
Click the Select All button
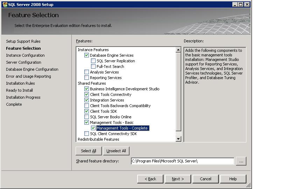[x=89, y=151]
